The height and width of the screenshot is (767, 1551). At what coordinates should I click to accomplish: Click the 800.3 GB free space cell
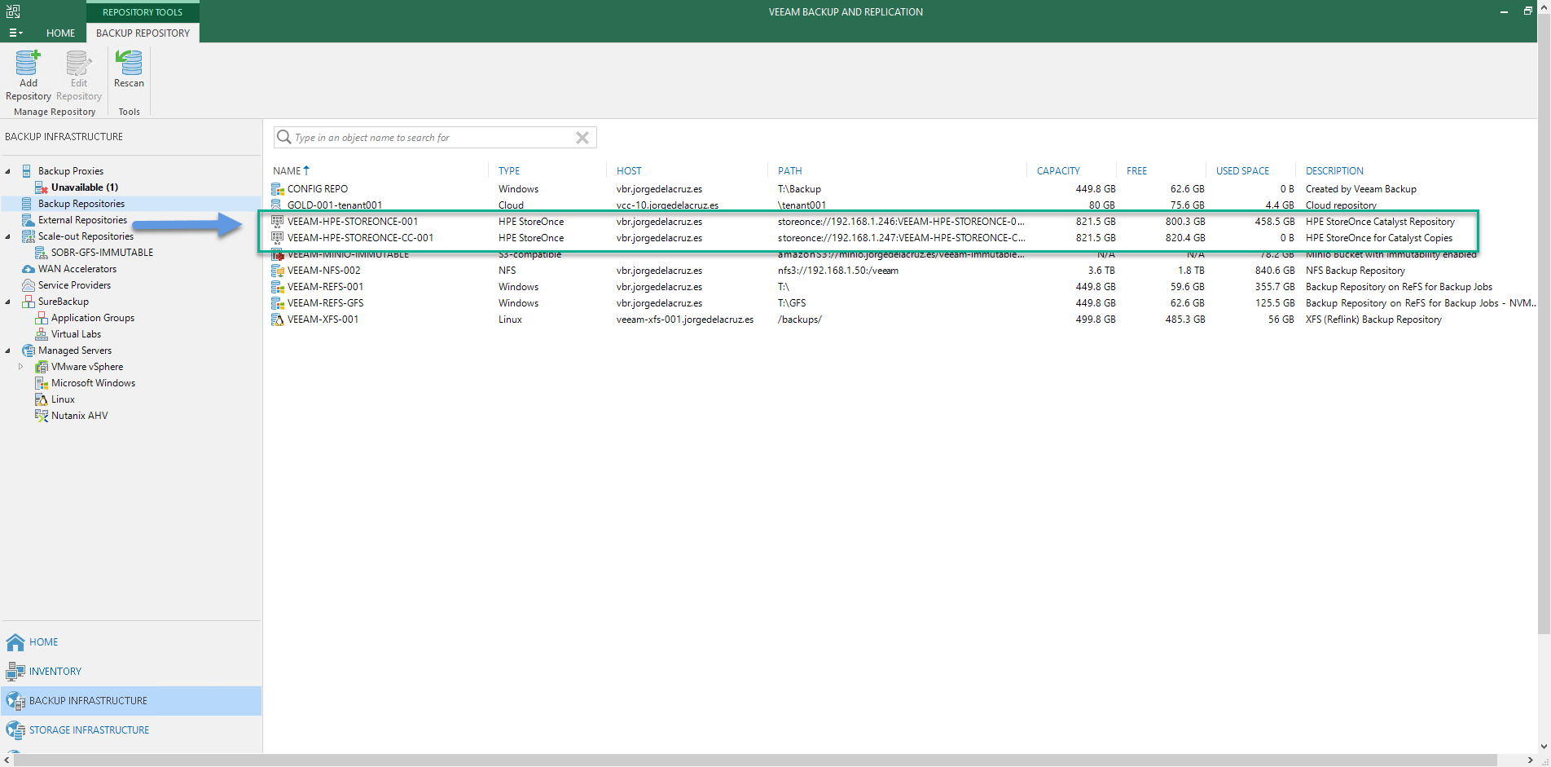pyautogui.click(x=1184, y=222)
